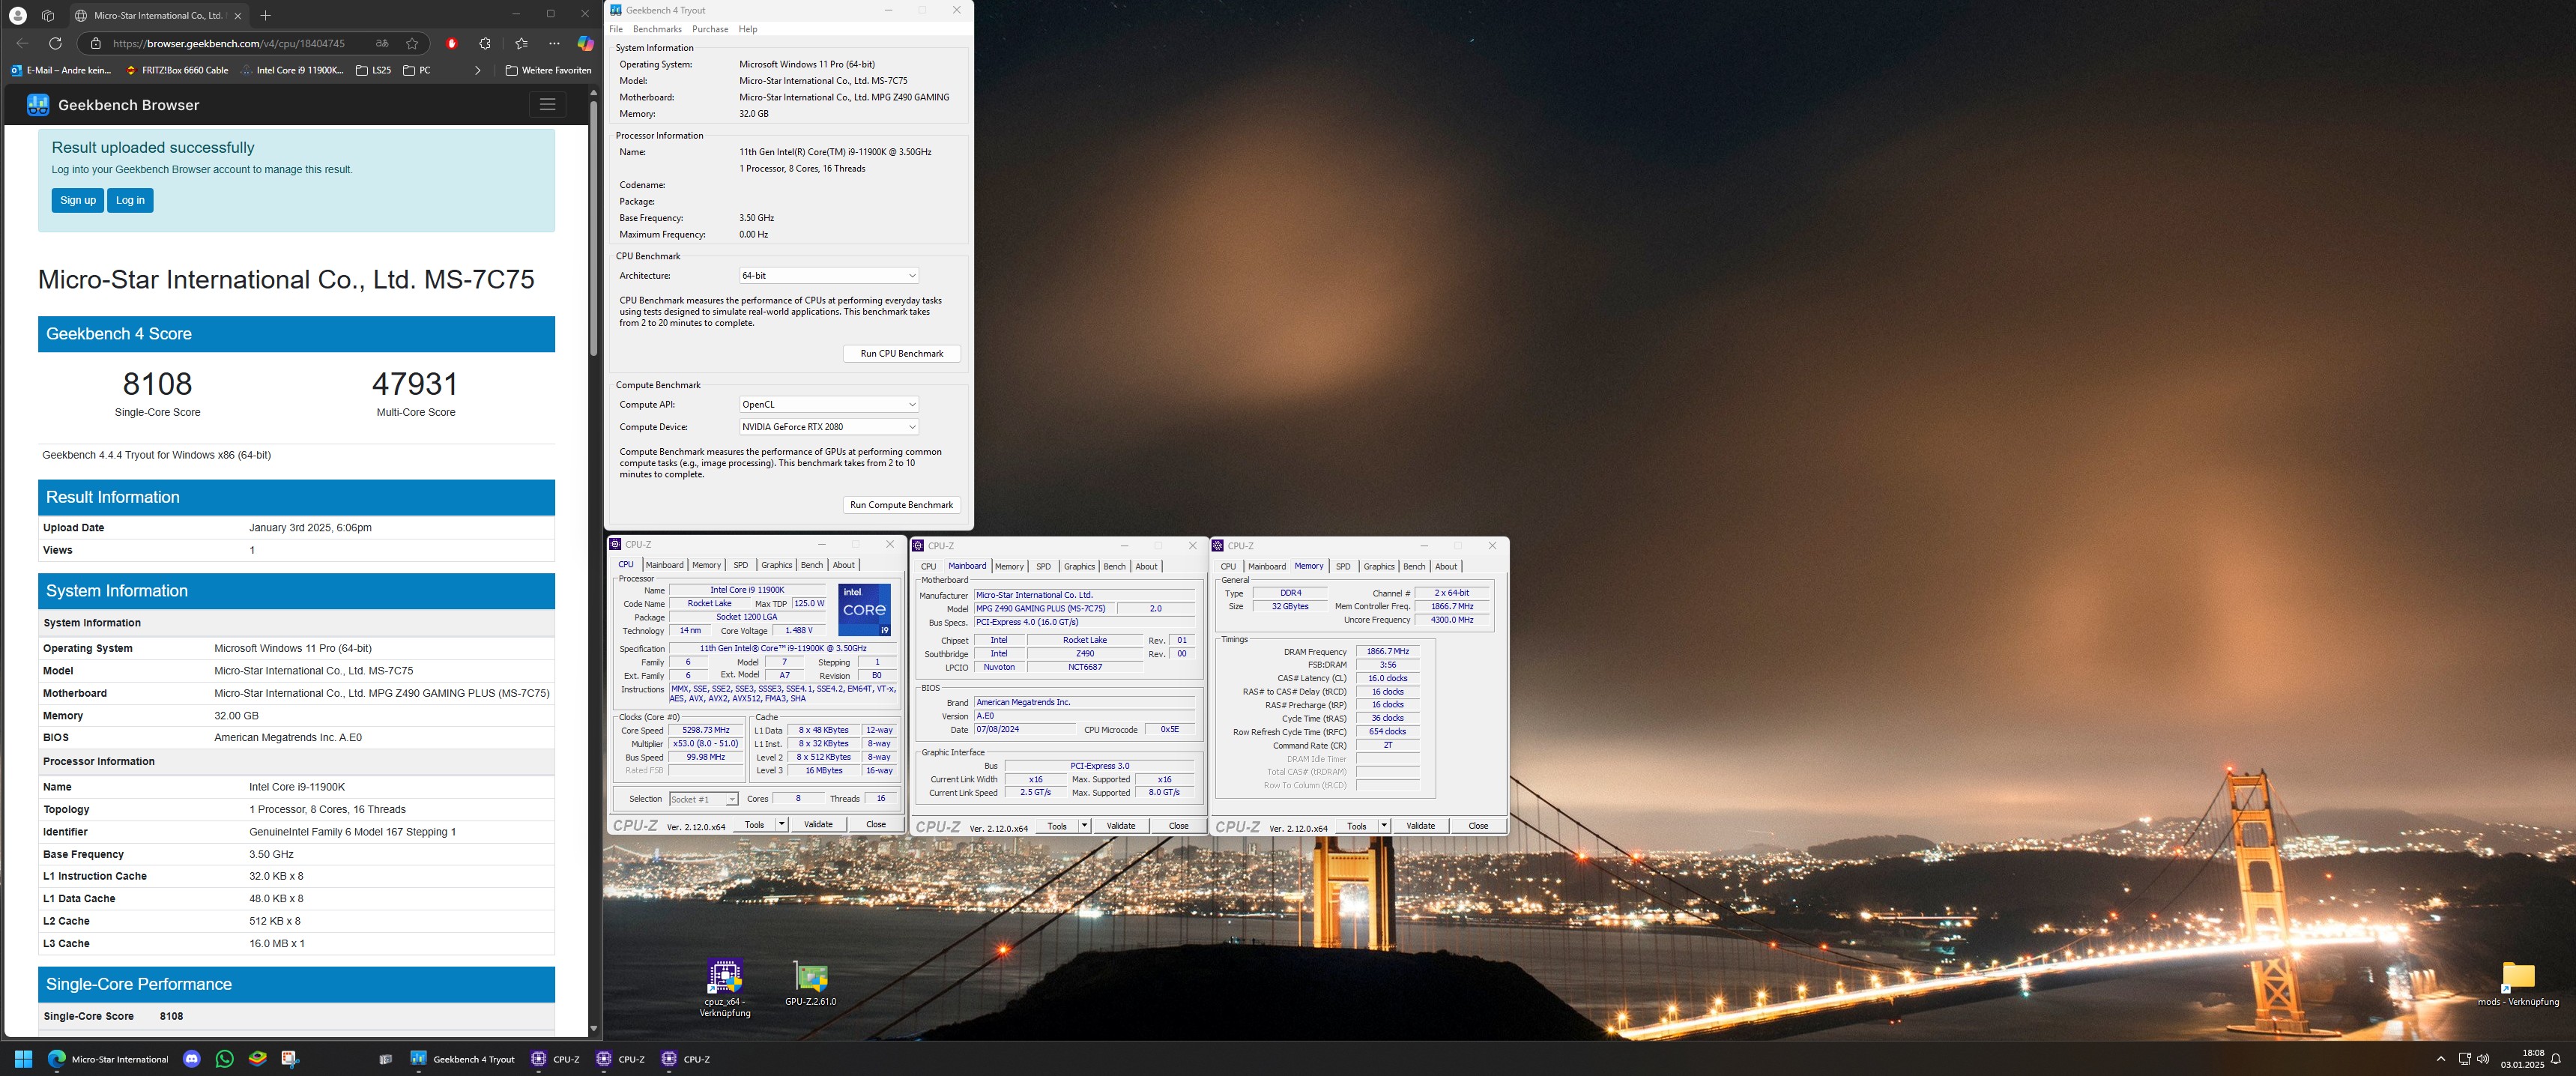This screenshot has height=1076, width=2576.
Task: Click the translate icon in the address bar
Action: pos(382,43)
